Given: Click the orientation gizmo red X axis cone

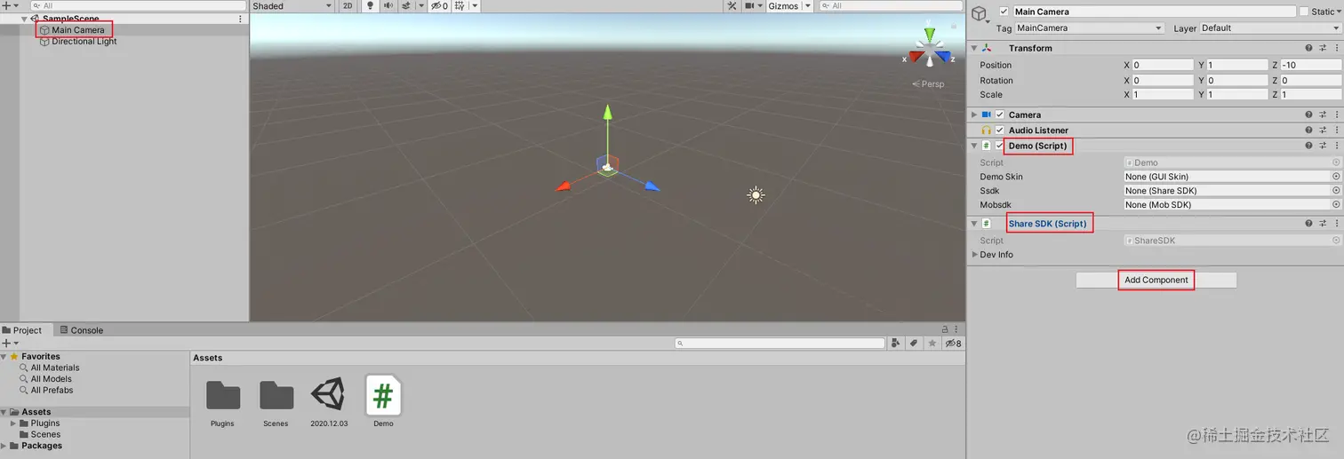Looking at the screenshot, I should pos(915,58).
